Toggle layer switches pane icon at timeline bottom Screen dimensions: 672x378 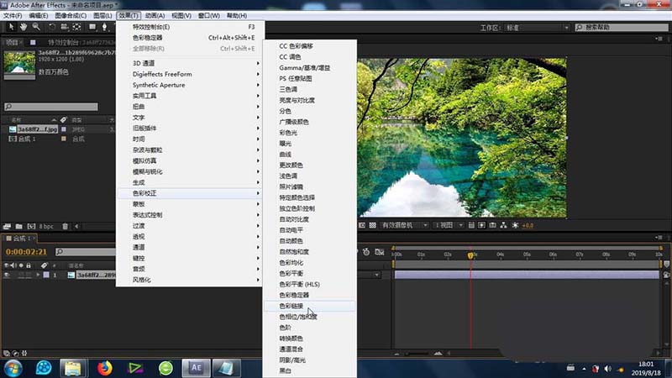pyautogui.click(x=7, y=353)
